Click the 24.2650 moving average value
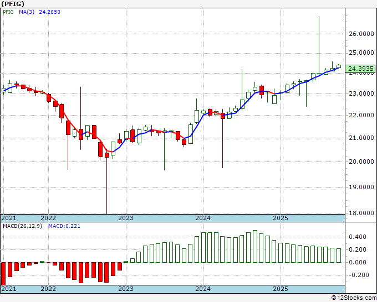The height and width of the screenshot is (302, 377). click(49, 12)
